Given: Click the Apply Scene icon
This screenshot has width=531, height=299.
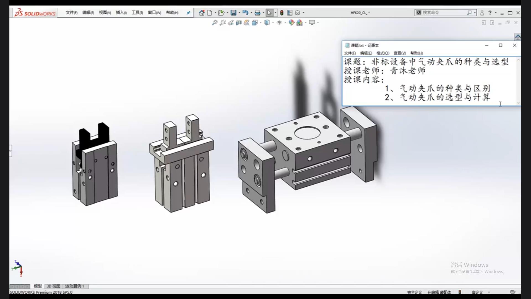Looking at the screenshot, I should click(x=300, y=23).
